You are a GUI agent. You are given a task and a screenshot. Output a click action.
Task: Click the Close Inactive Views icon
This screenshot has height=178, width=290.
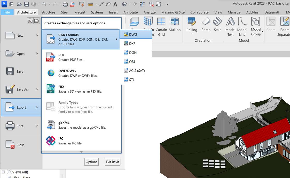[151, 4]
